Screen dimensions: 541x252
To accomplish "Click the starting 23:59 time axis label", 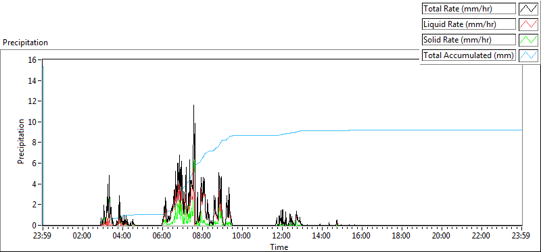I will 43,236.
